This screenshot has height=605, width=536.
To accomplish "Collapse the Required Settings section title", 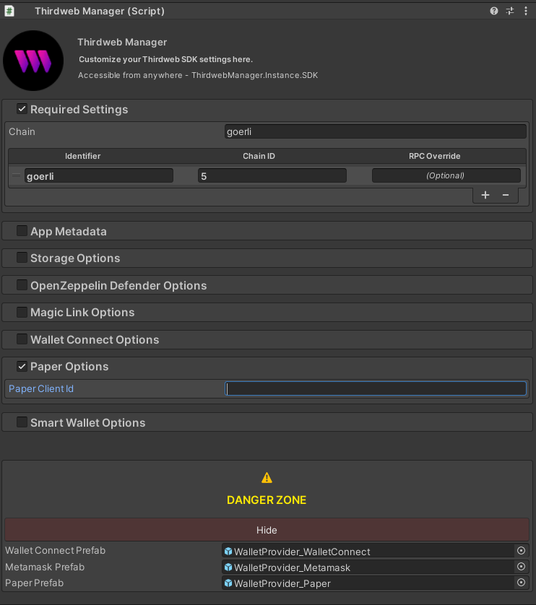I will click(79, 109).
